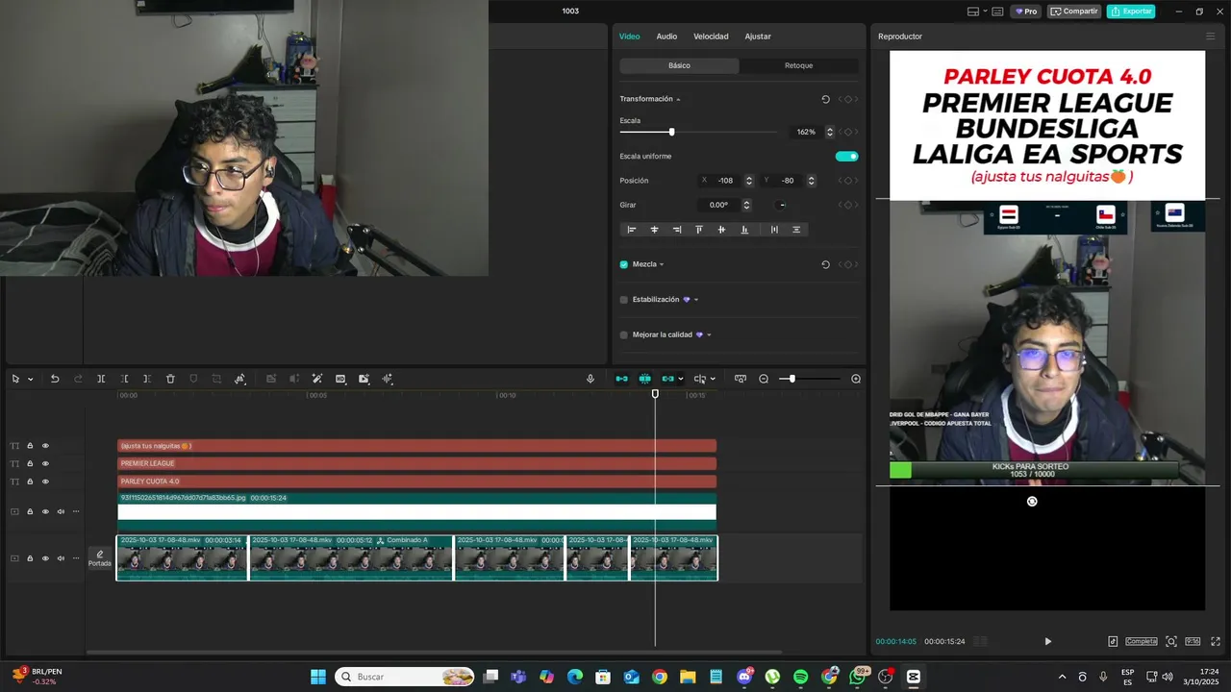Collapse the Transformación section arrow

tap(678, 99)
